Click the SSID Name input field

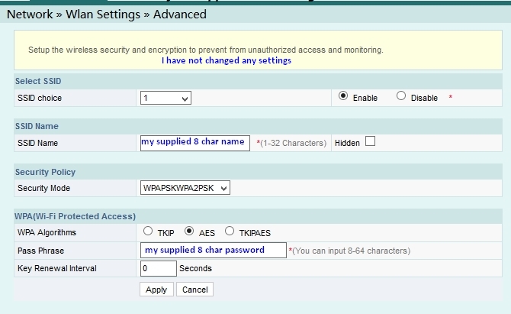[195, 143]
